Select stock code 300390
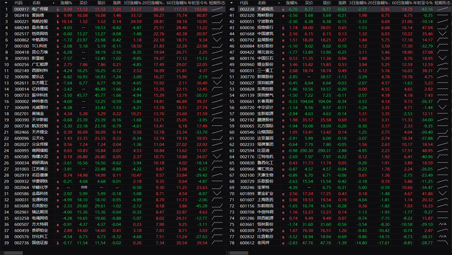The height and width of the screenshot is (255, 452). click(22, 120)
